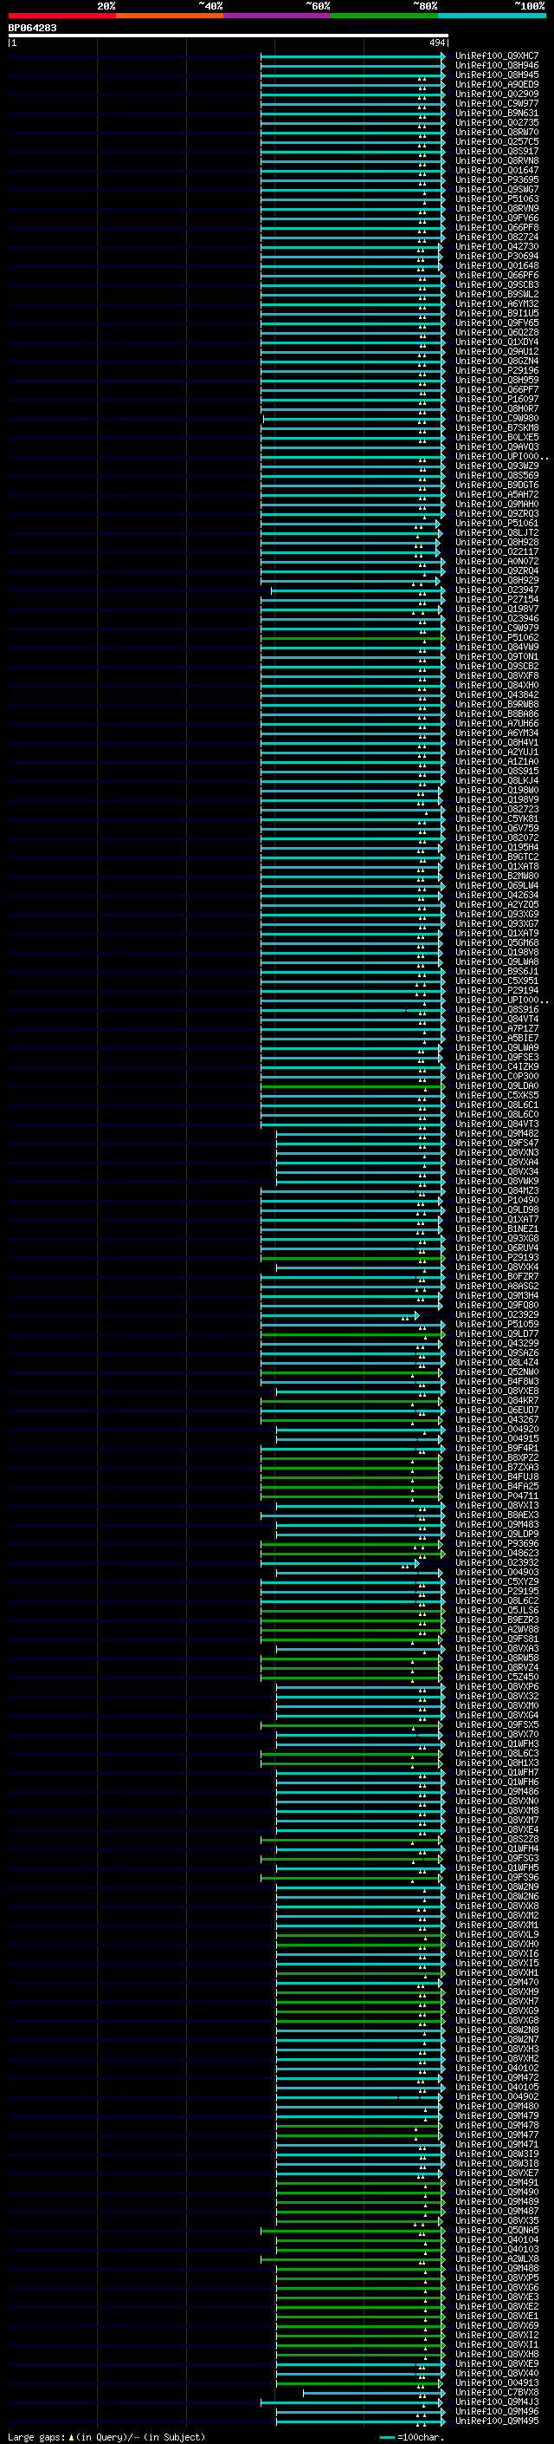This screenshot has height=2444, width=554.
Task: Click label UniRef100_O22117
Action: pos(497,552)
